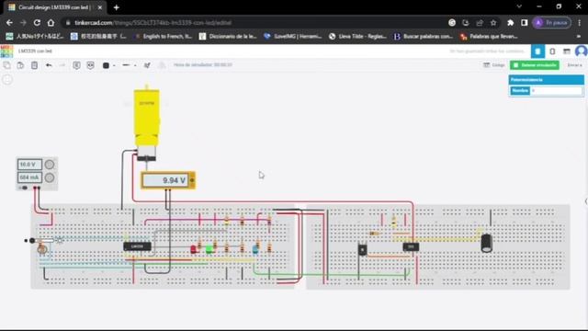The height and width of the screenshot is (331, 588).
Task: Click the browser home icon
Action: pos(51,23)
